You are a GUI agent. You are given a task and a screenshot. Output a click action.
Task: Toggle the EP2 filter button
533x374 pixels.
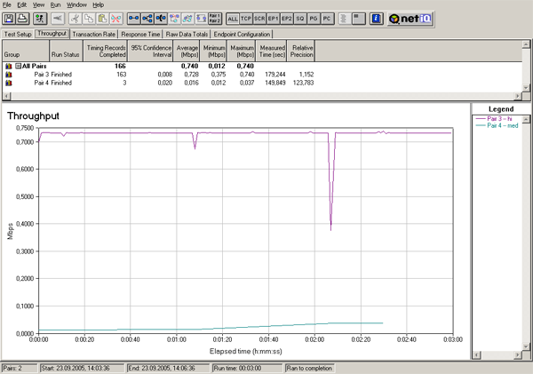(x=287, y=19)
